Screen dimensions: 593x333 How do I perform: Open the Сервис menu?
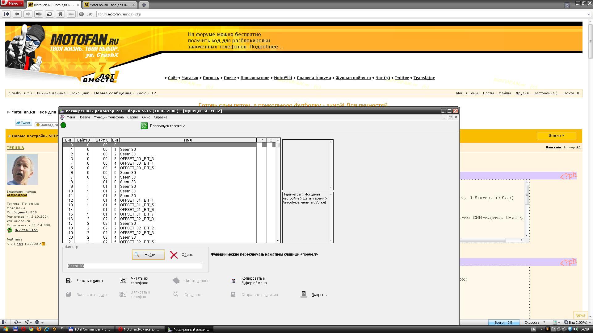tap(133, 117)
